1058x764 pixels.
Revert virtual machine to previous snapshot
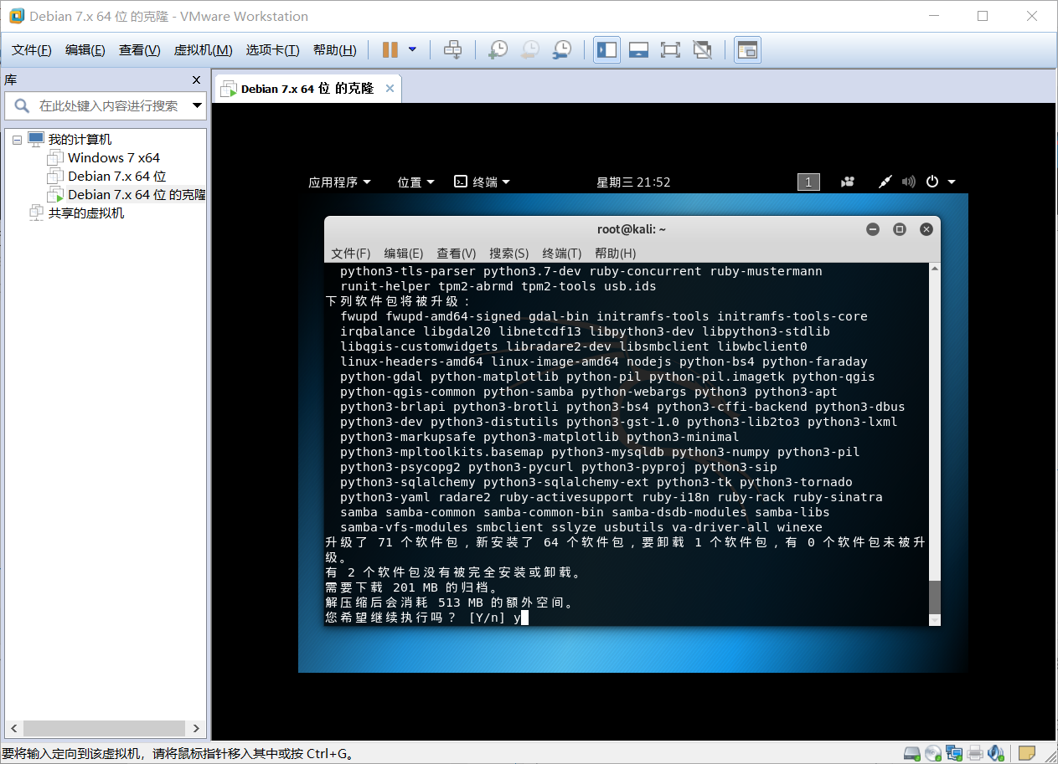[529, 50]
